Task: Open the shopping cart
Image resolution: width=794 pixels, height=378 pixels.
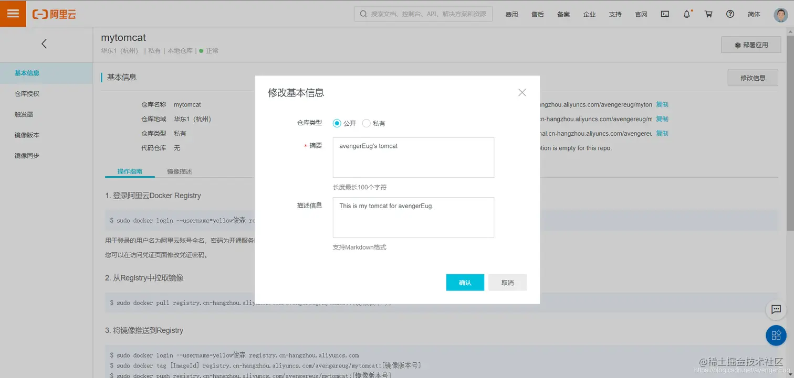Action: (x=708, y=14)
